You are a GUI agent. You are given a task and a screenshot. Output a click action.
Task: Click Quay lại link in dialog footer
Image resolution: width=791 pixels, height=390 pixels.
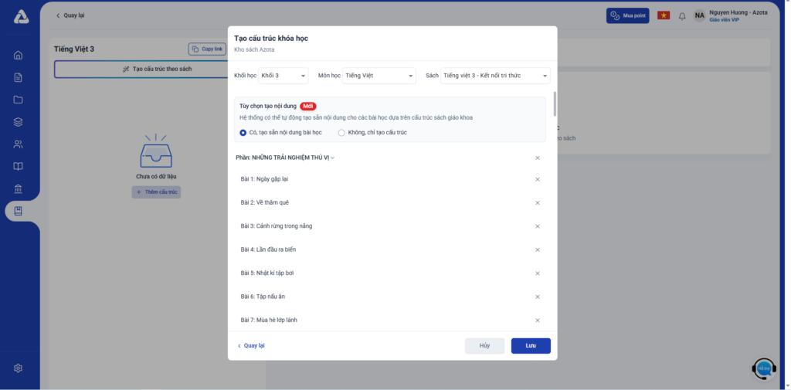pos(251,346)
